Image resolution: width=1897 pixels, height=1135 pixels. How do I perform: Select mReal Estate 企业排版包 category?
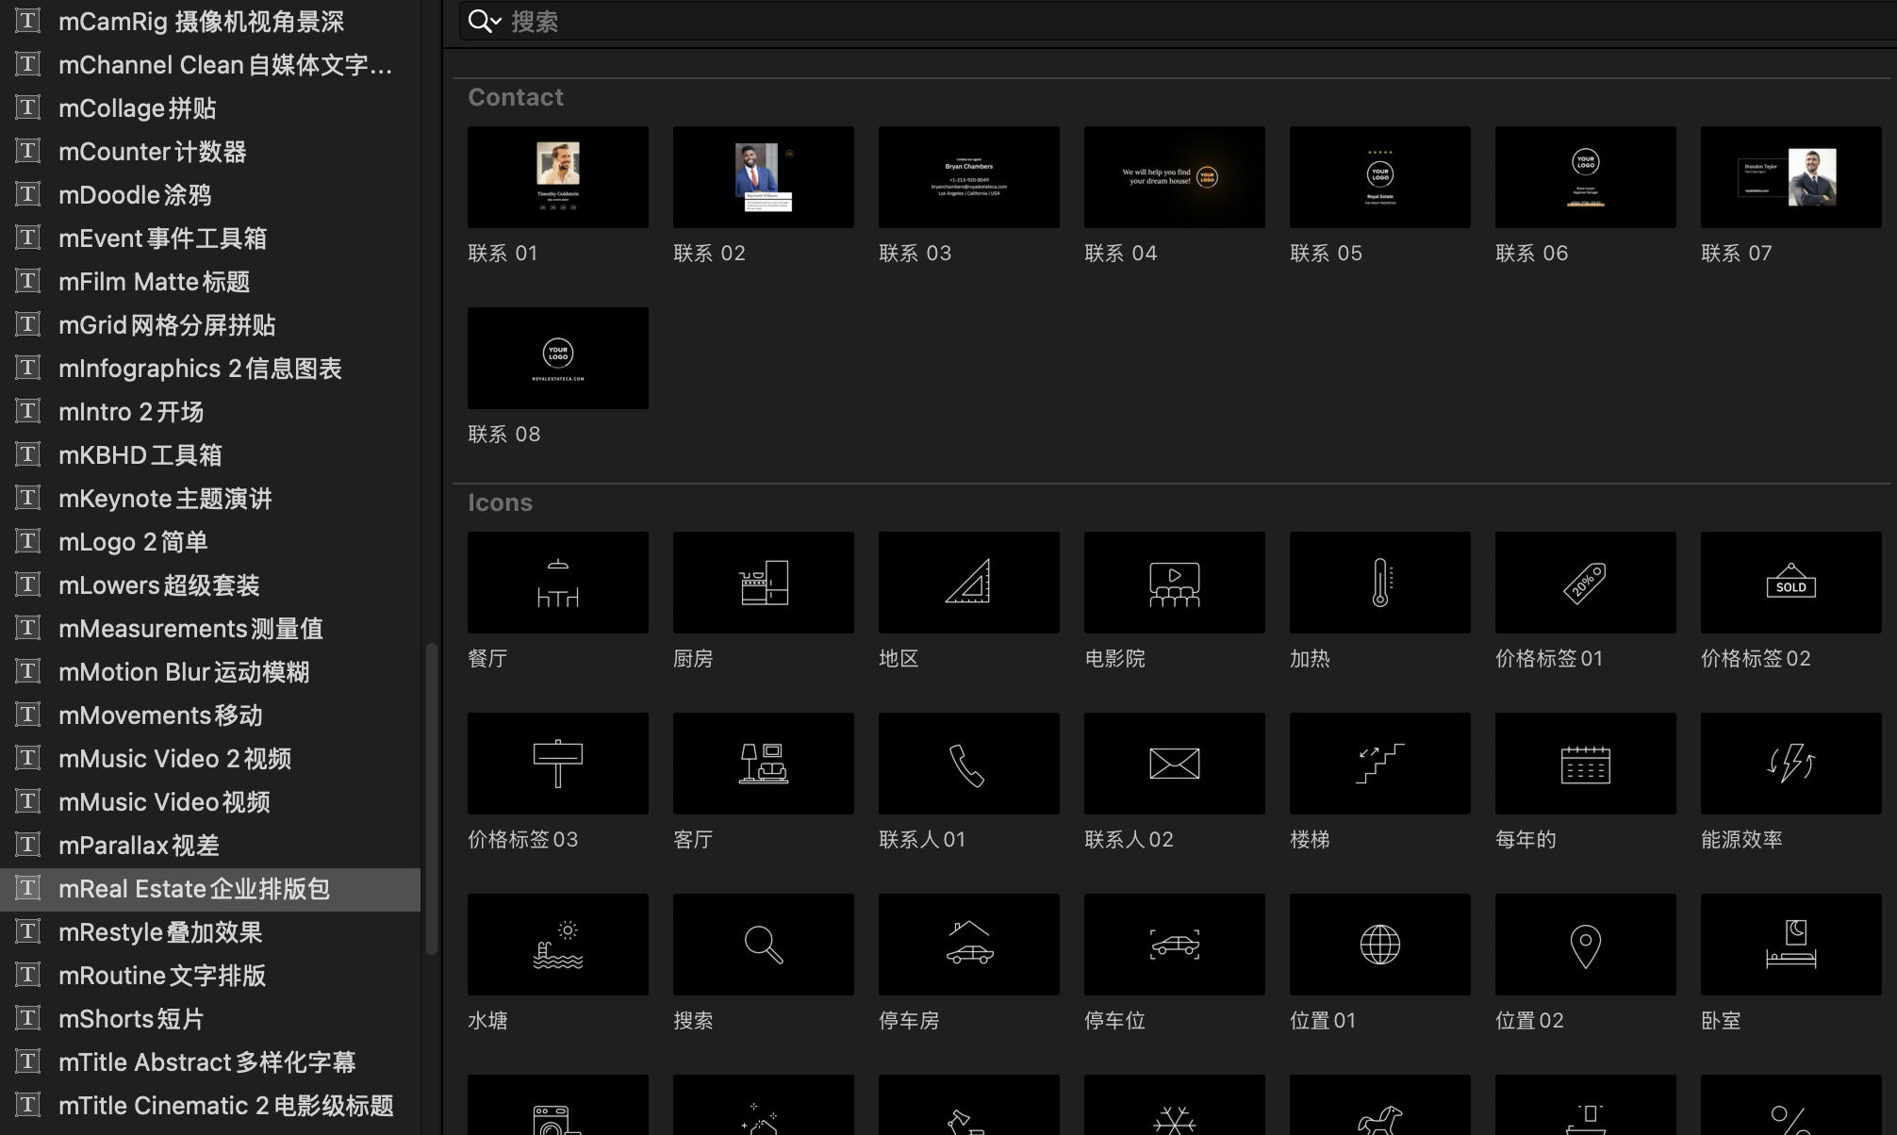[x=210, y=889]
